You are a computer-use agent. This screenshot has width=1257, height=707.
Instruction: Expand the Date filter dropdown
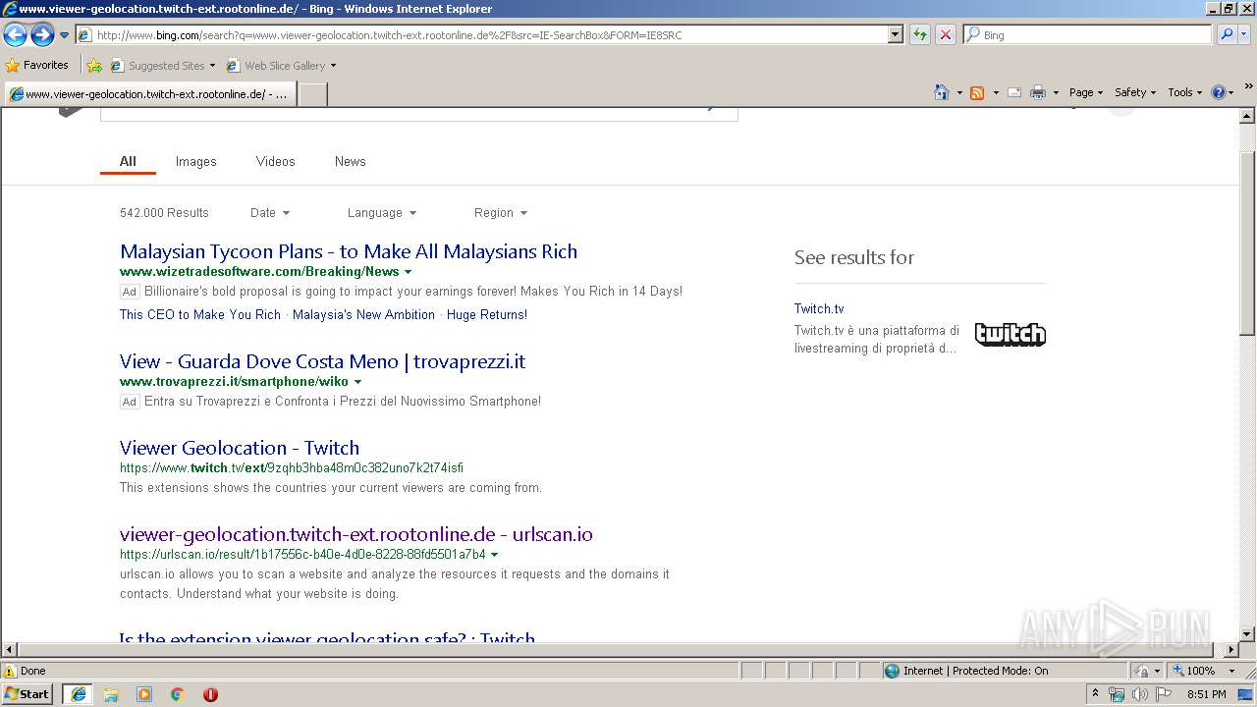point(270,212)
